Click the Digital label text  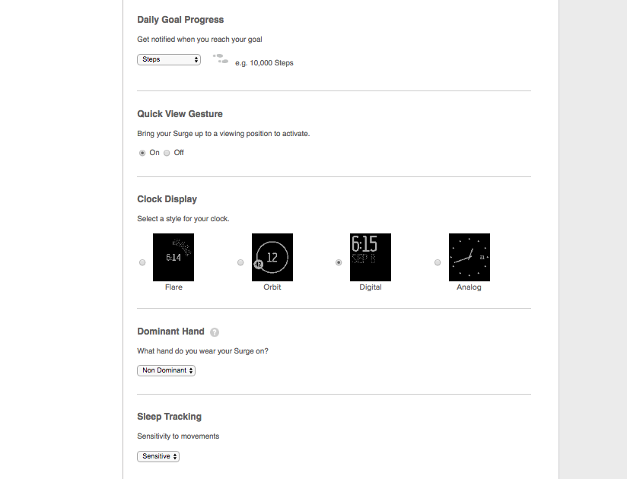click(371, 287)
